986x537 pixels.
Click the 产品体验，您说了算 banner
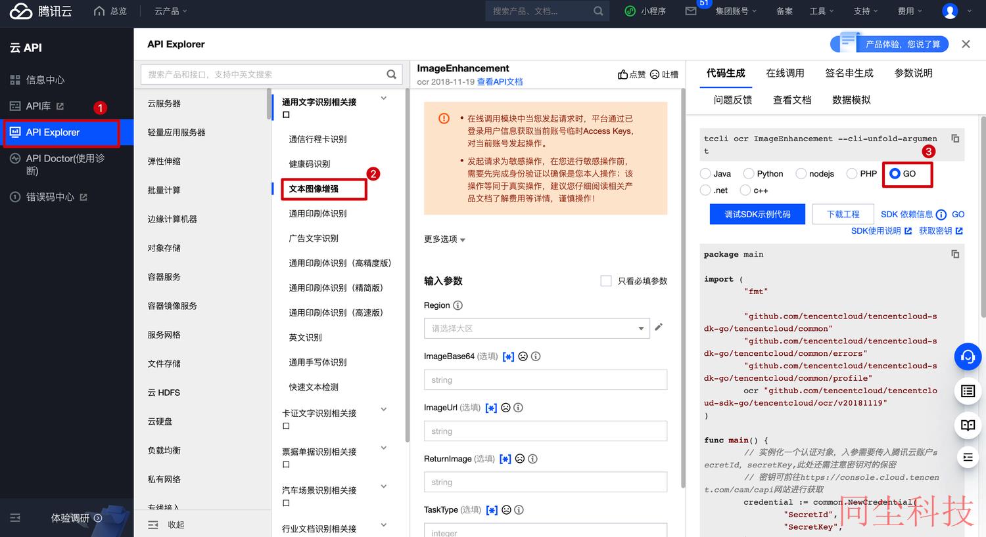pyautogui.click(x=889, y=44)
